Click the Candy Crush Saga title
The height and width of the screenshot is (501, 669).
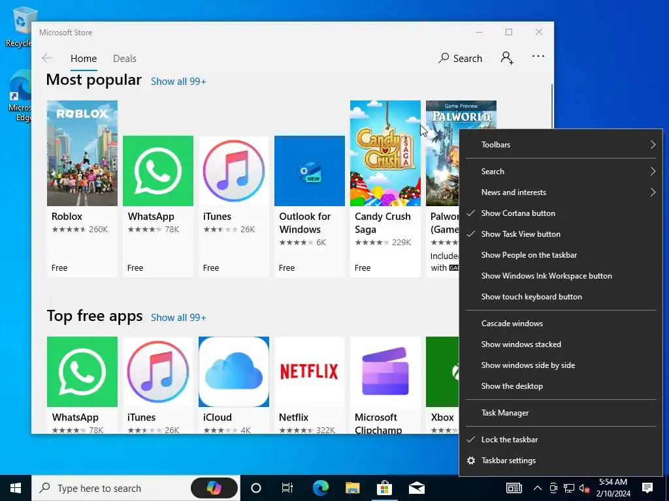(x=383, y=223)
